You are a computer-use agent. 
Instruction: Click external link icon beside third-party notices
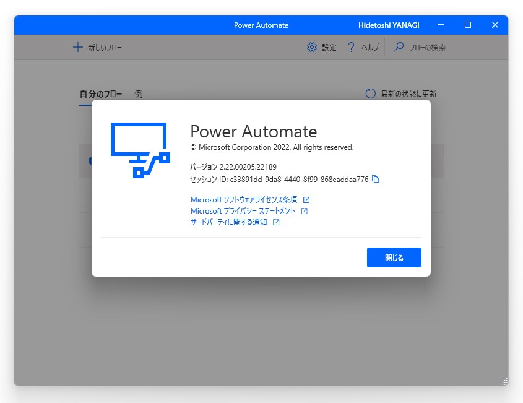pos(277,222)
